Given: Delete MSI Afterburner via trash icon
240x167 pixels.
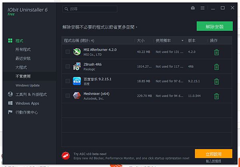Looking at the screenshot, I should point(216,52).
